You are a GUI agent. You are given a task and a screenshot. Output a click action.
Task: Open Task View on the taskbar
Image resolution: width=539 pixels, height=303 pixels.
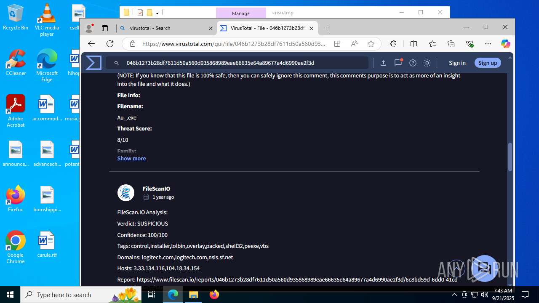click(152, 295)
